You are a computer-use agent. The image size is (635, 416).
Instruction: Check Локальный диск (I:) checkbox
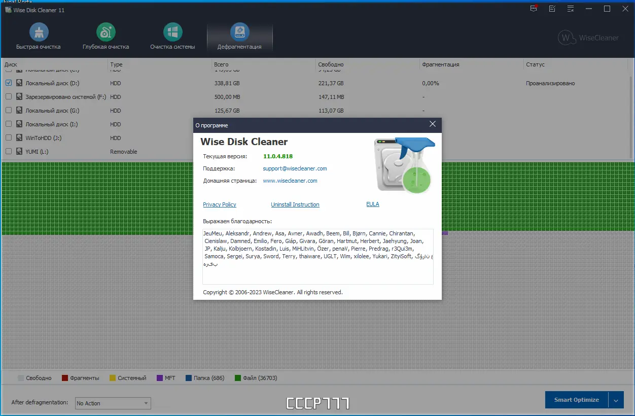coord(9,124)
